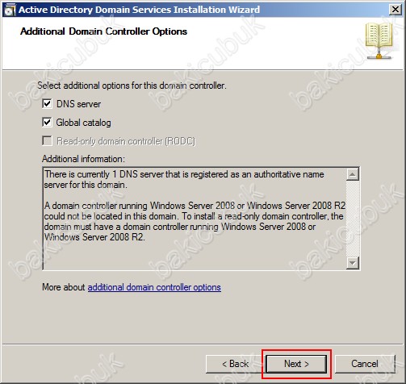Click the wizard icon in the title bar
406x384 pixels.
pos(10,10)
